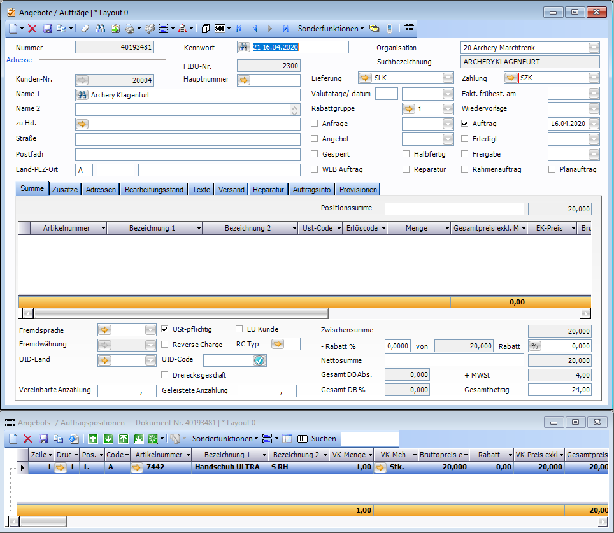614x533 pixels.
Task: Open the Zahlung dropdown list
Action: (594, 78)
